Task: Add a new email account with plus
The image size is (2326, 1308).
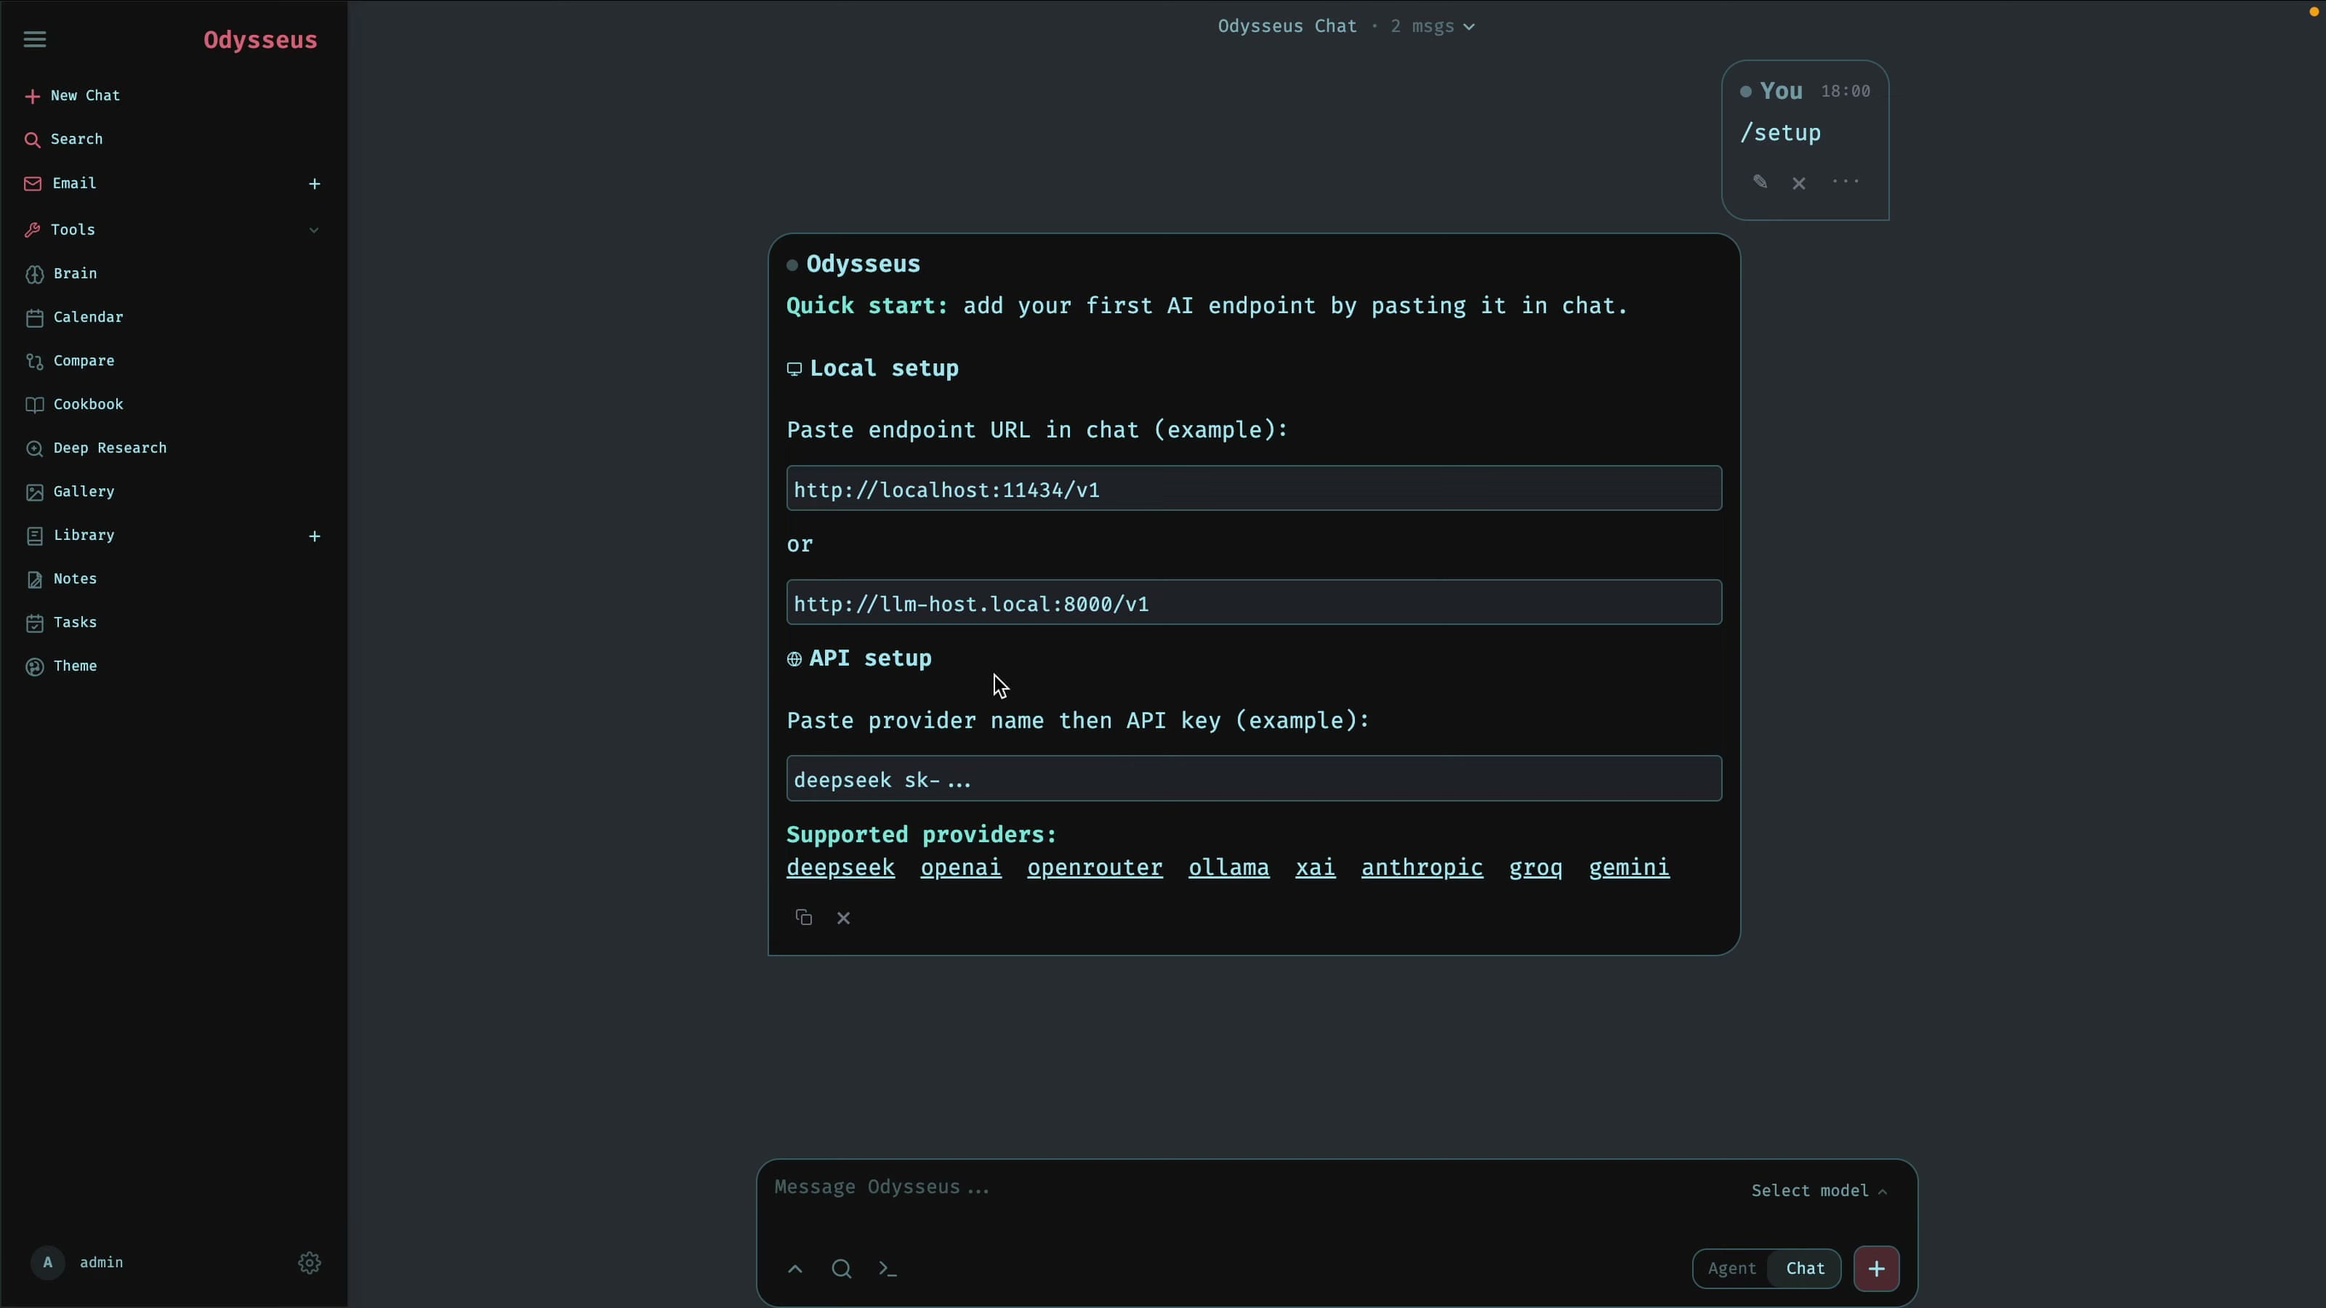Action: coord(314,183)
